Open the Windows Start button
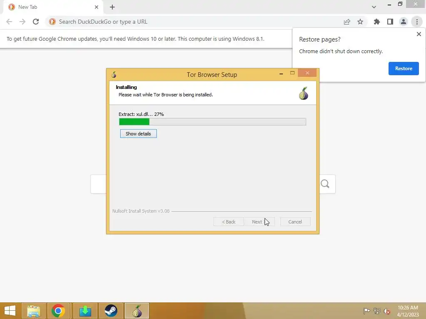 click(10, 311)
